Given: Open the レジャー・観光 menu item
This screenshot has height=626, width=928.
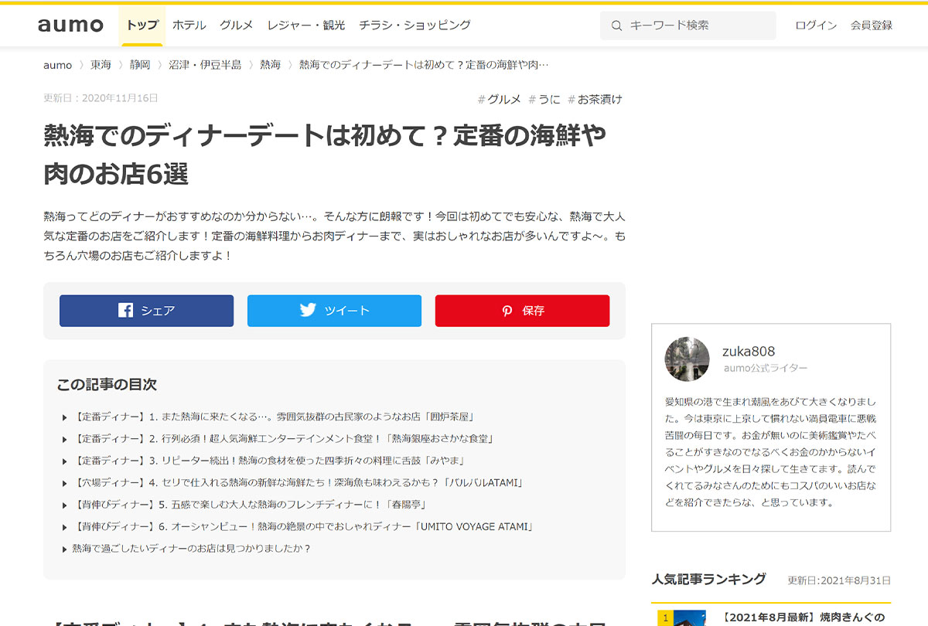Looking at the screenshot, I should [306, 26].
